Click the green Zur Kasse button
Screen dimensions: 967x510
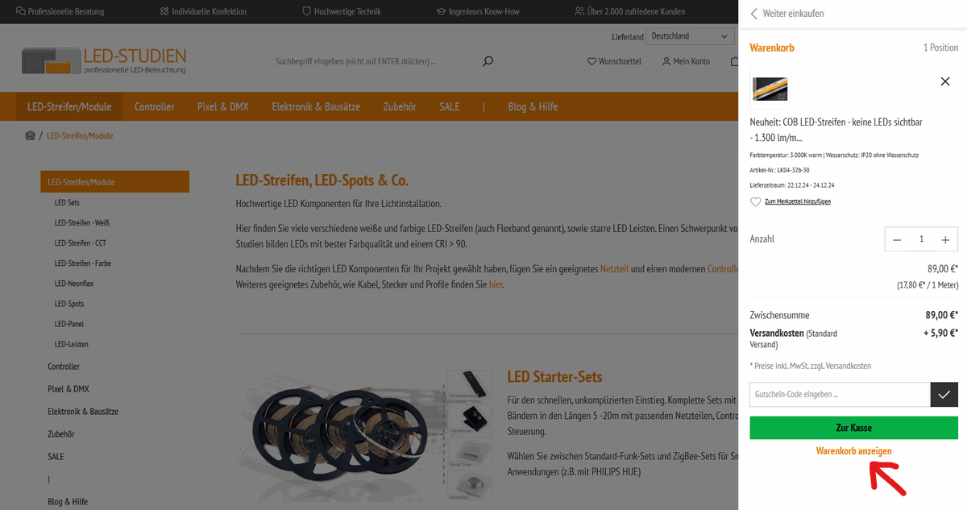tap(854, 428)
